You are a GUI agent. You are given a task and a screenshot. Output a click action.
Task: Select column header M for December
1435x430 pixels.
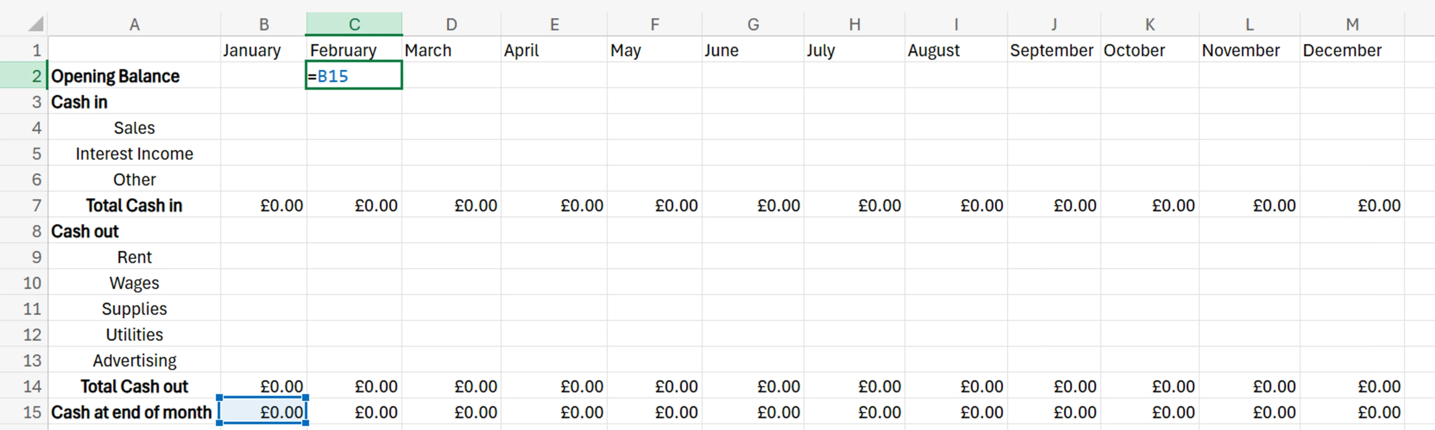pyautogui.click(x=1352, y=24)
